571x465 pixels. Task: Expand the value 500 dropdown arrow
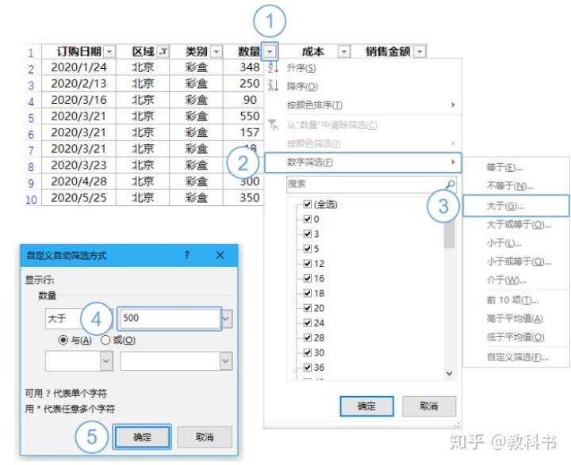226,318
